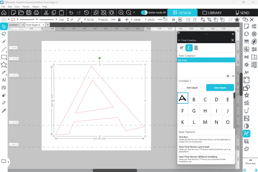The width and height of the screenshot is (258, 172).
Task: Expand the zoom options dropdown arrow
Action: tap(134, 13)
